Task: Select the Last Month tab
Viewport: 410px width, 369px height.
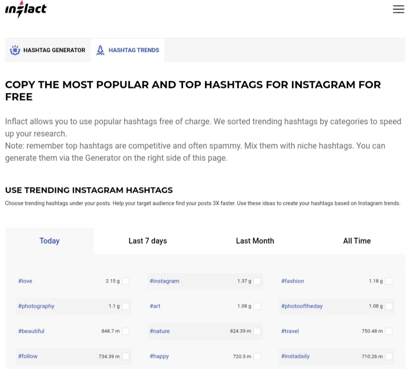Action: coord(255,241)
